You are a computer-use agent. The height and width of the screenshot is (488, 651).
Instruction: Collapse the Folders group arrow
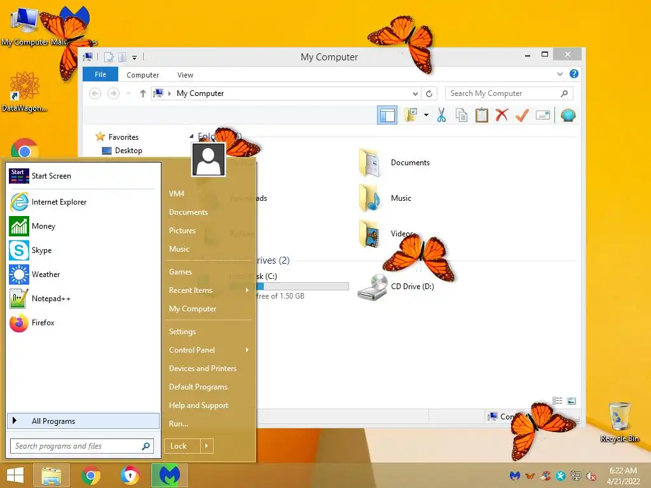pos(191,136)
